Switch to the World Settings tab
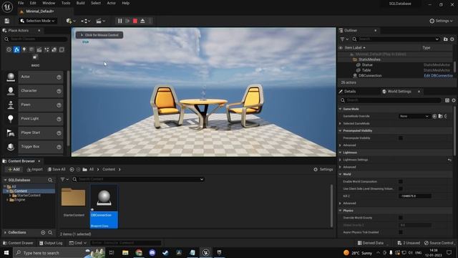The image size is (458, 258). click(399, 91)
